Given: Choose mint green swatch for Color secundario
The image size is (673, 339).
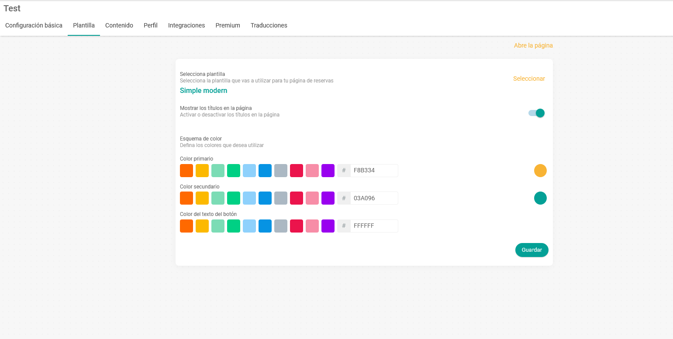Looking at the screenshot, I should pyautogui.click(x=218, y=198).
